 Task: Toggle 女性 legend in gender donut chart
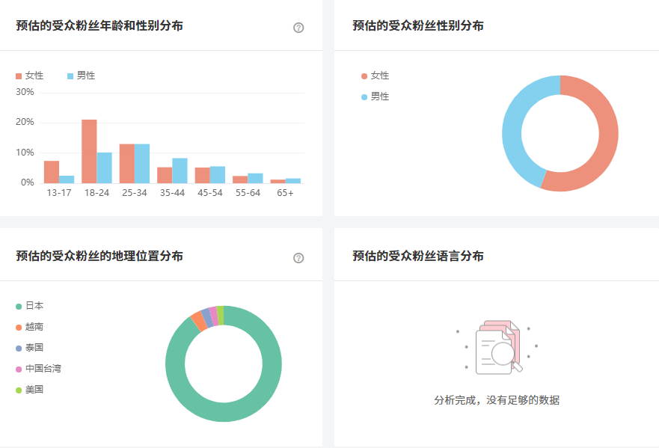click(x=376, y=76)
